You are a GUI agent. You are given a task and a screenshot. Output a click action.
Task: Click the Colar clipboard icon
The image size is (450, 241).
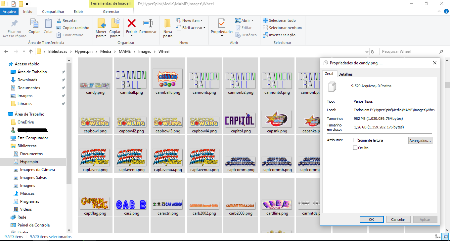[48, 23]
